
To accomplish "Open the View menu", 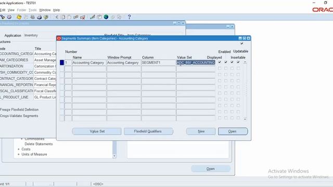I will pyautogui.click(x=11, y=10).
